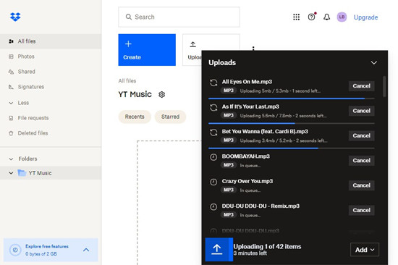Viewport: 398px width, 265px height.
Task: Collapse the Explore free features chevron
Action: click(86, 250)
